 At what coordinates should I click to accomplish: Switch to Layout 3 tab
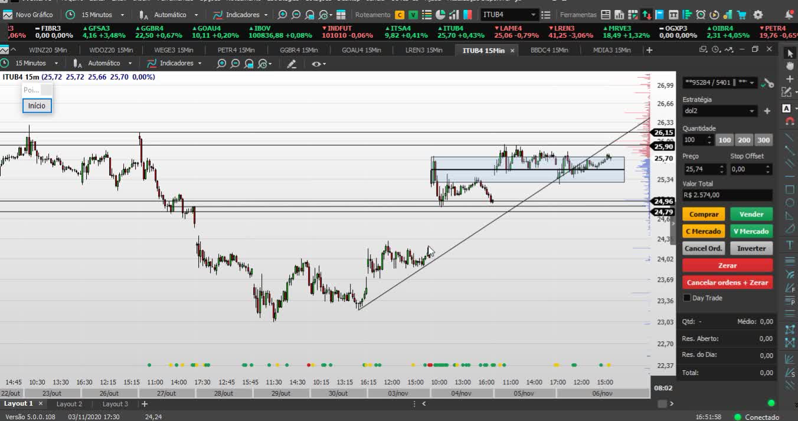115,404
